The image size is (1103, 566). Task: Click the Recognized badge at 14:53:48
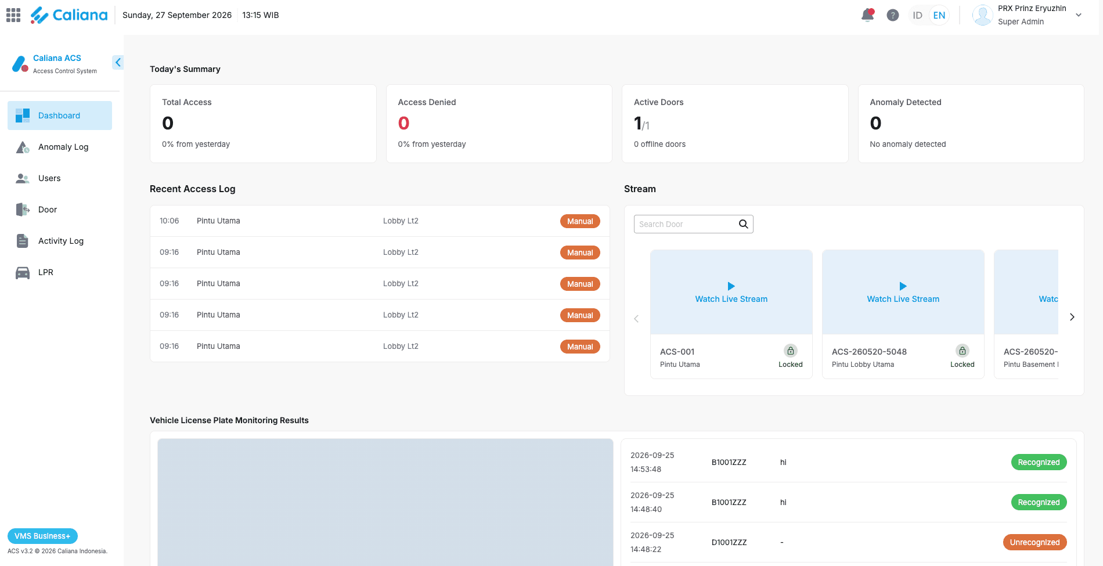[1039, 462]
